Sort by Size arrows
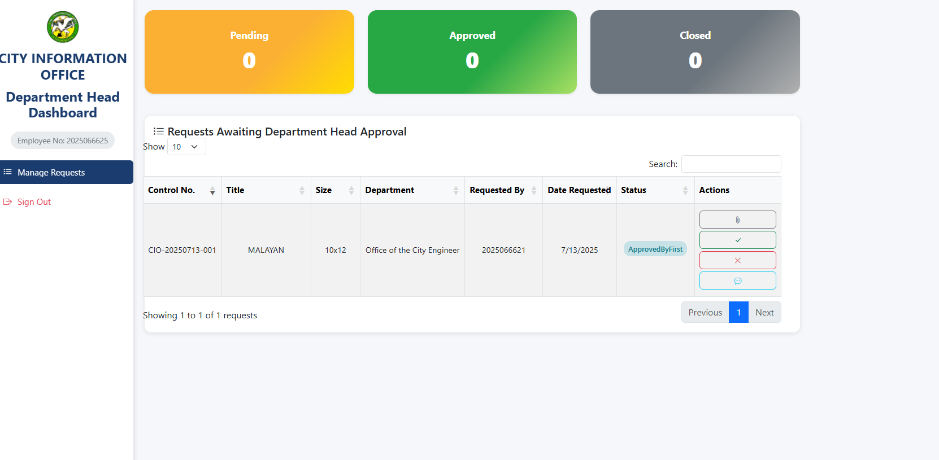Screen dimensions: 939x460 [x=351, y=191]
